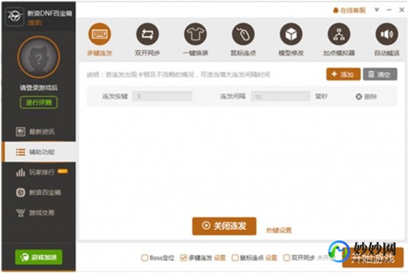Click the 连发按键 input field showing X
This screenshot has width=409, height=273.
[162, 96]
